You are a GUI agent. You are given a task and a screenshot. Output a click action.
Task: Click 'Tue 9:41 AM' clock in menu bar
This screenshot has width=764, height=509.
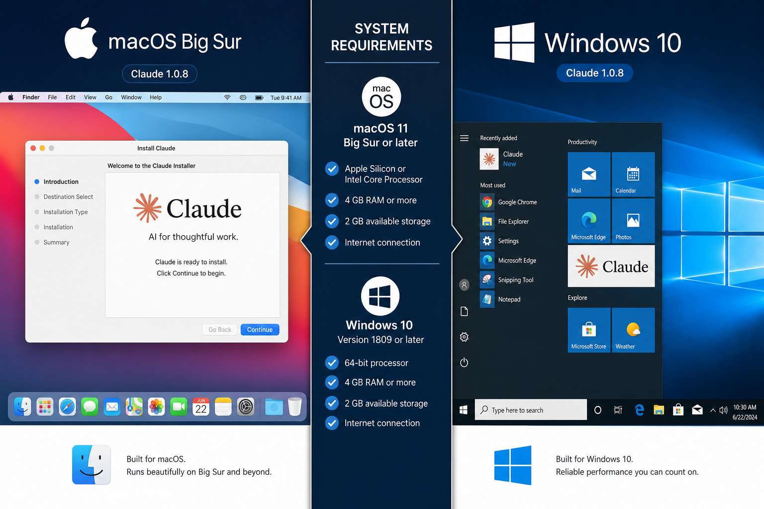[x=286, y=98]
